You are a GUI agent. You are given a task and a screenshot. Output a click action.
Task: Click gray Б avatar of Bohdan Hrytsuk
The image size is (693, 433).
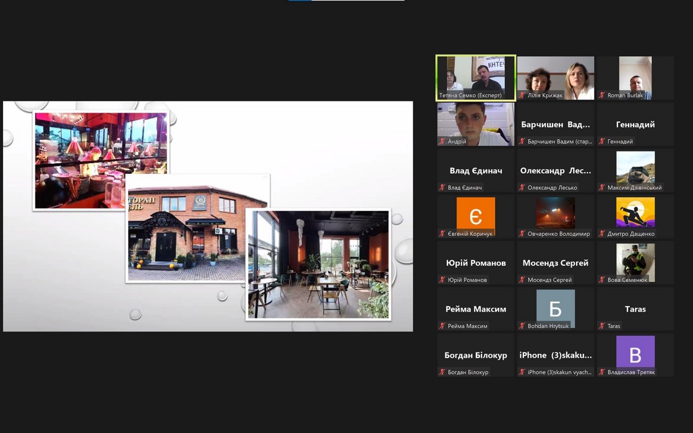pos(555,308)
